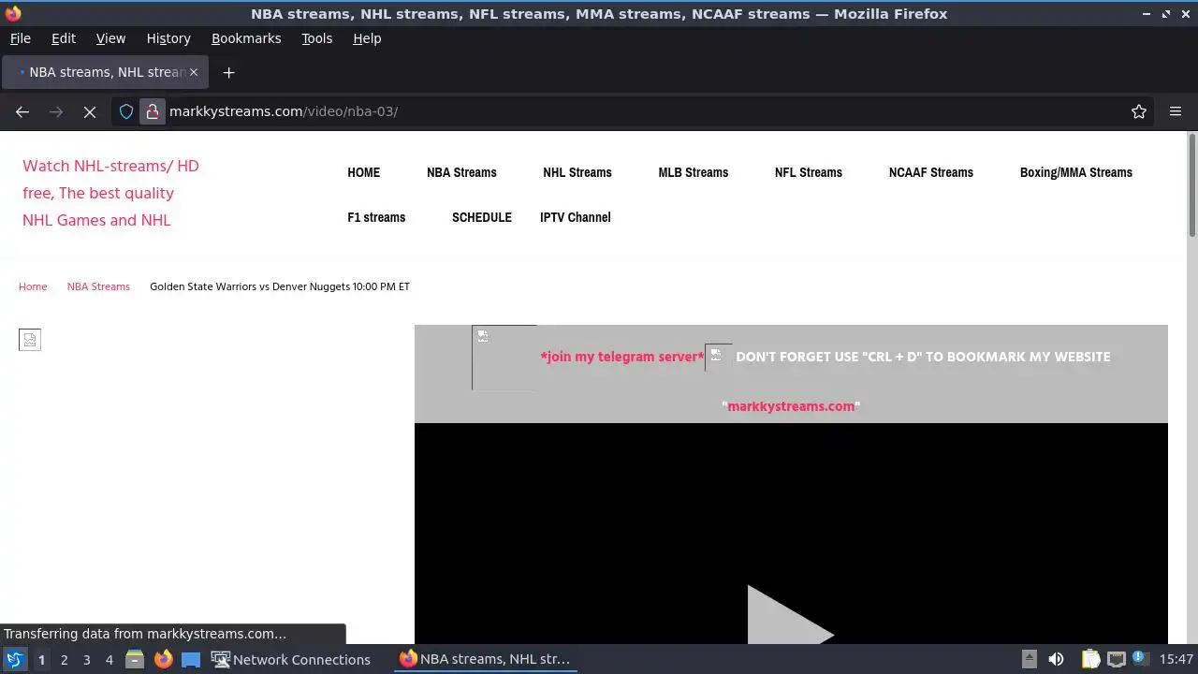Go back to the previous page
The width and height of the screenshot is (1198, 674).
(x=22, y=111)
